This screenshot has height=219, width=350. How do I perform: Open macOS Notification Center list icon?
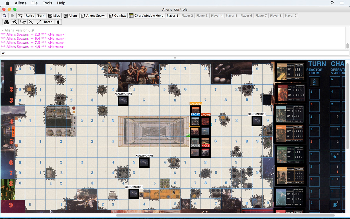(x=341, y=3)
